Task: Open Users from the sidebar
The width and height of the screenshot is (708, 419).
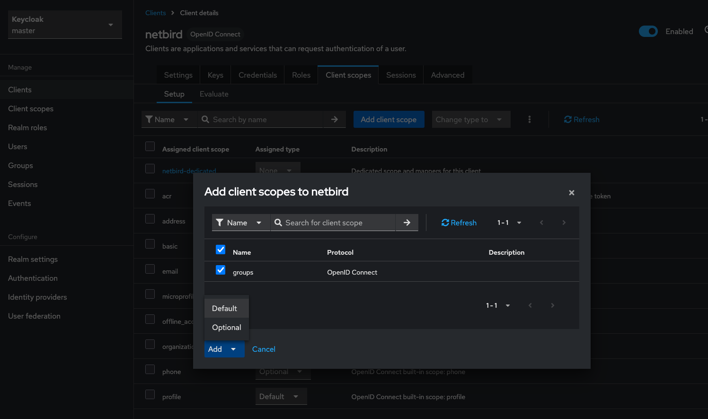Action: pos(18,146)
